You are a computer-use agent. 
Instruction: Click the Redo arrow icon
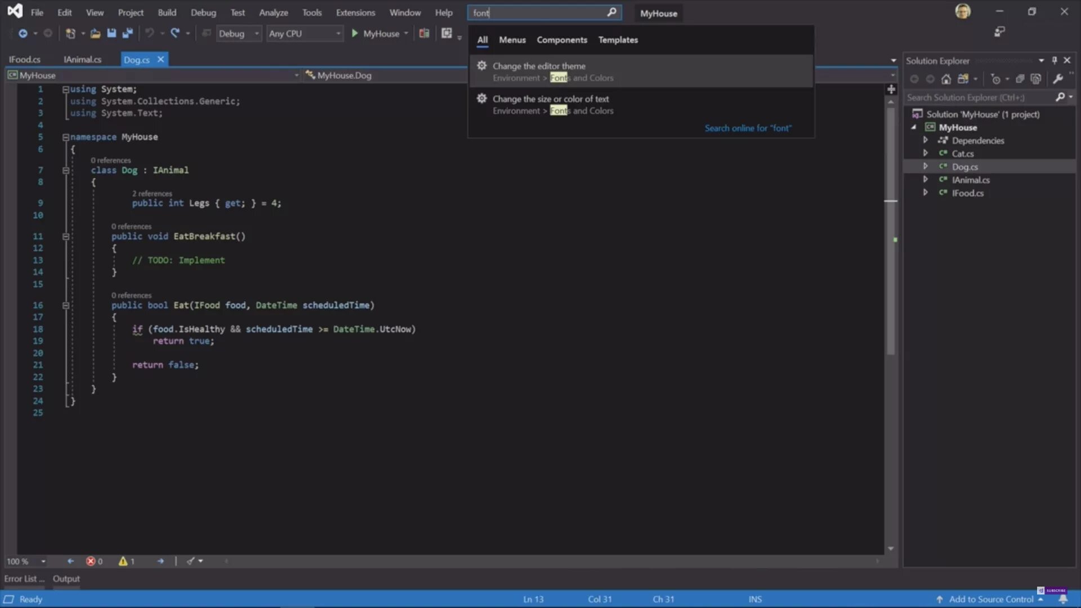[175, 33]
